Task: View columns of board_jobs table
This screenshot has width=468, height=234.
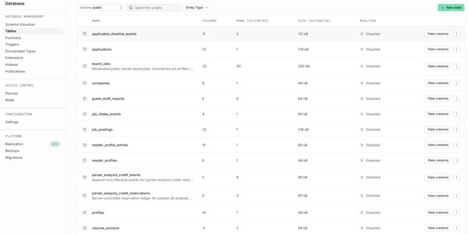Action: (438, 66)
